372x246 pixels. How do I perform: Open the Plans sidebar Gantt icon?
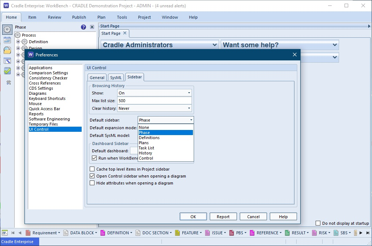pyautogui.click(x=7, y=60)
